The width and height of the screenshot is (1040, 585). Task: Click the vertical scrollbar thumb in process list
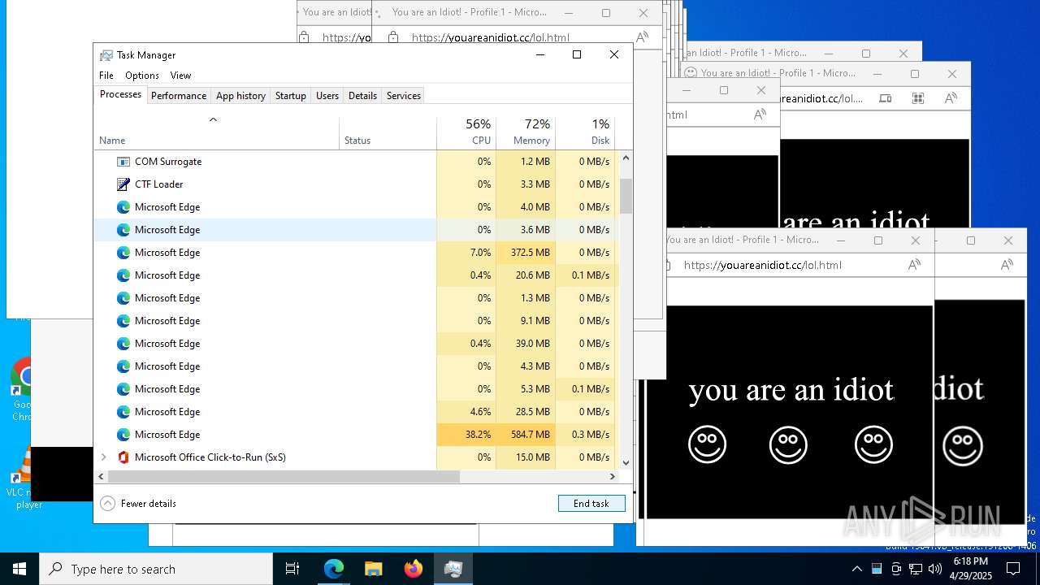click(626, 196)
